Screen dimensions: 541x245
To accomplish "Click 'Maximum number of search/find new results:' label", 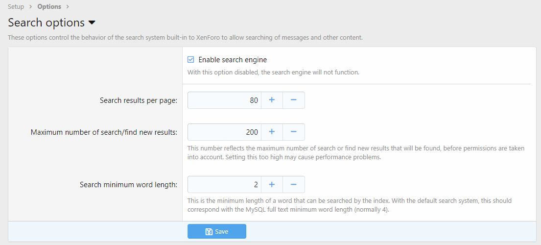I will click(x=104, y=132).
